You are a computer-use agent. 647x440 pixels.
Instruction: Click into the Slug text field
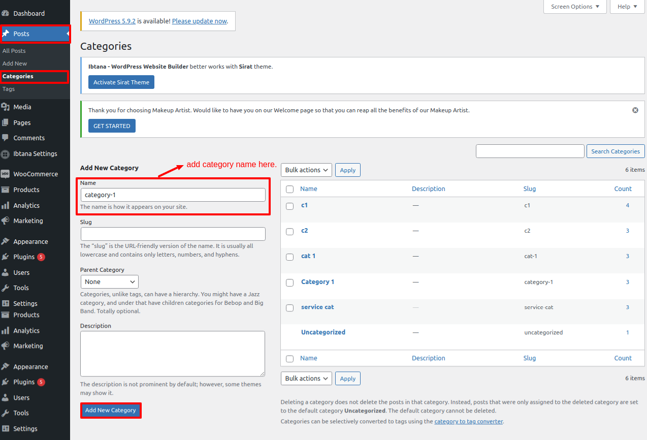point(173,234)
